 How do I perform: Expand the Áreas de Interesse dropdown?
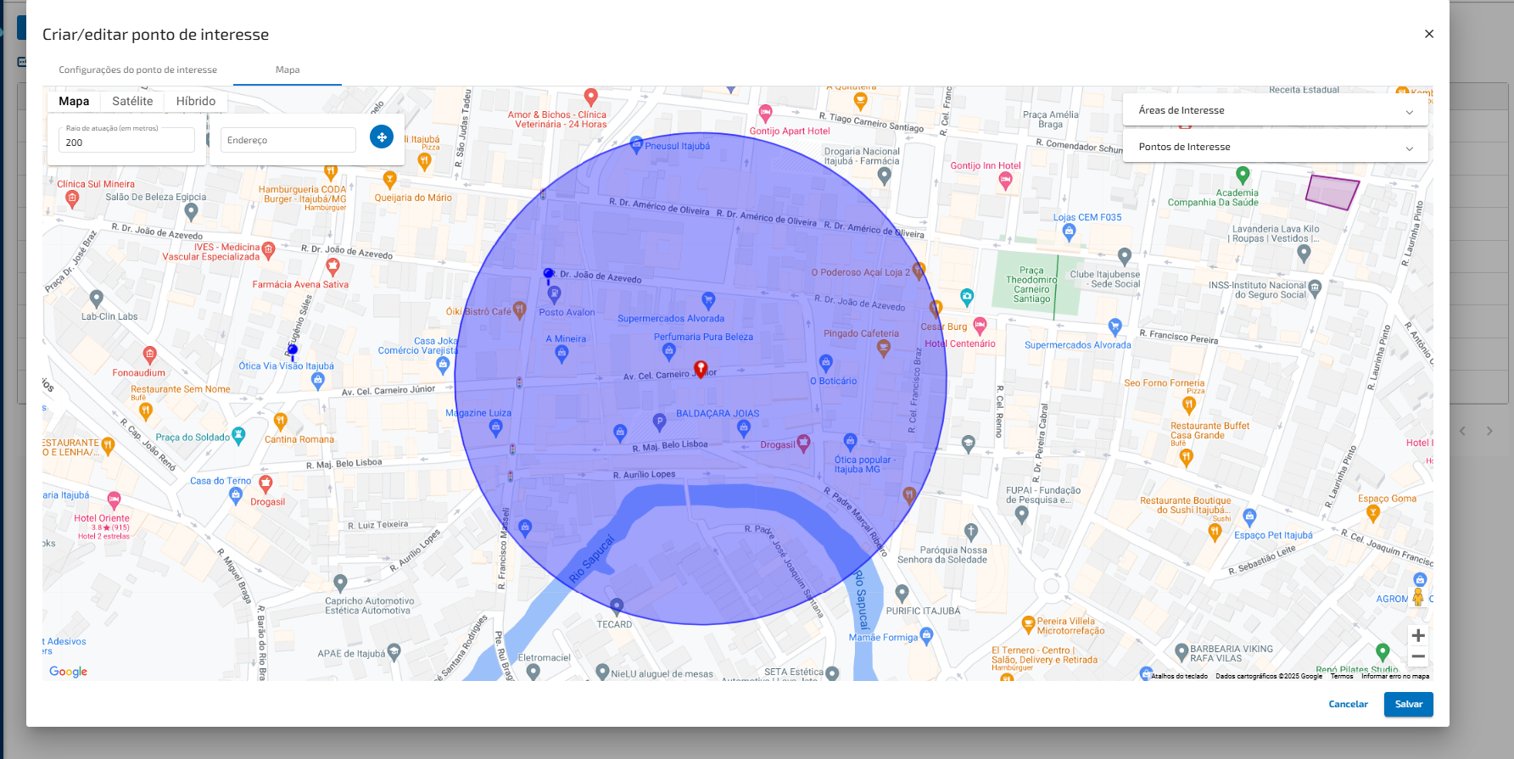[x=1275, y=110]
